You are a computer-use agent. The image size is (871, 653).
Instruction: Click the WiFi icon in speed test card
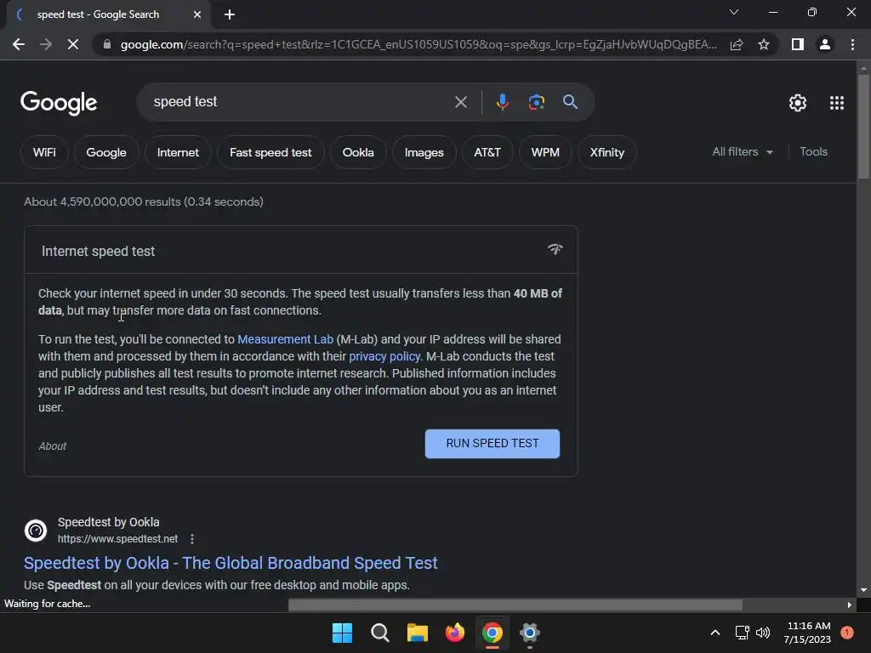click(555, 249)
